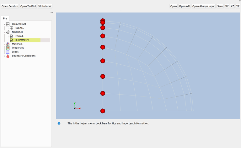The width and height of the screenshot is (241, 148).
Task: Click the Open TecPlot button
Action: click(28, 6)
